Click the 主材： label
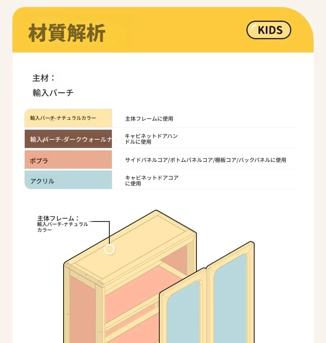Screen dimensions: 326x343 [x=44, y=78]
